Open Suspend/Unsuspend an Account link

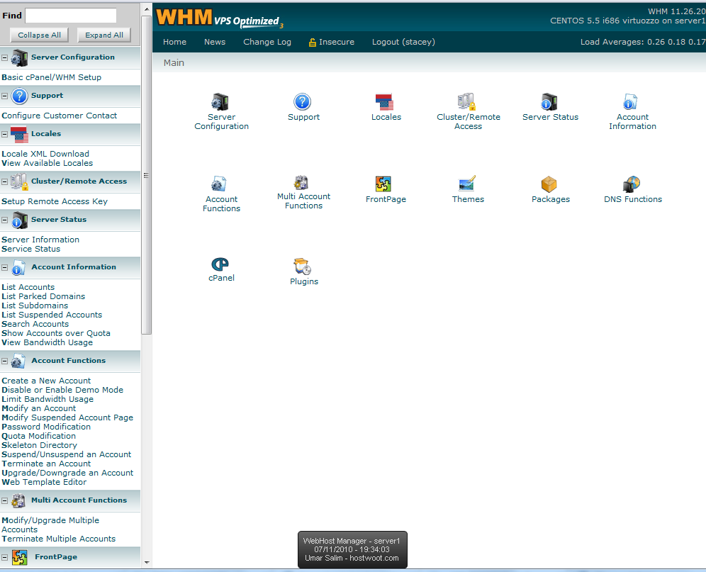point(66,454)
